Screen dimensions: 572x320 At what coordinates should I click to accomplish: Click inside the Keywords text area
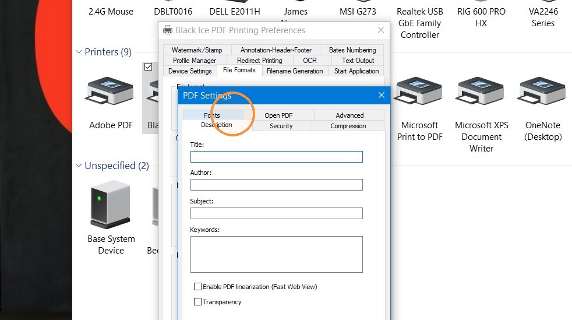tap(277, 254)
